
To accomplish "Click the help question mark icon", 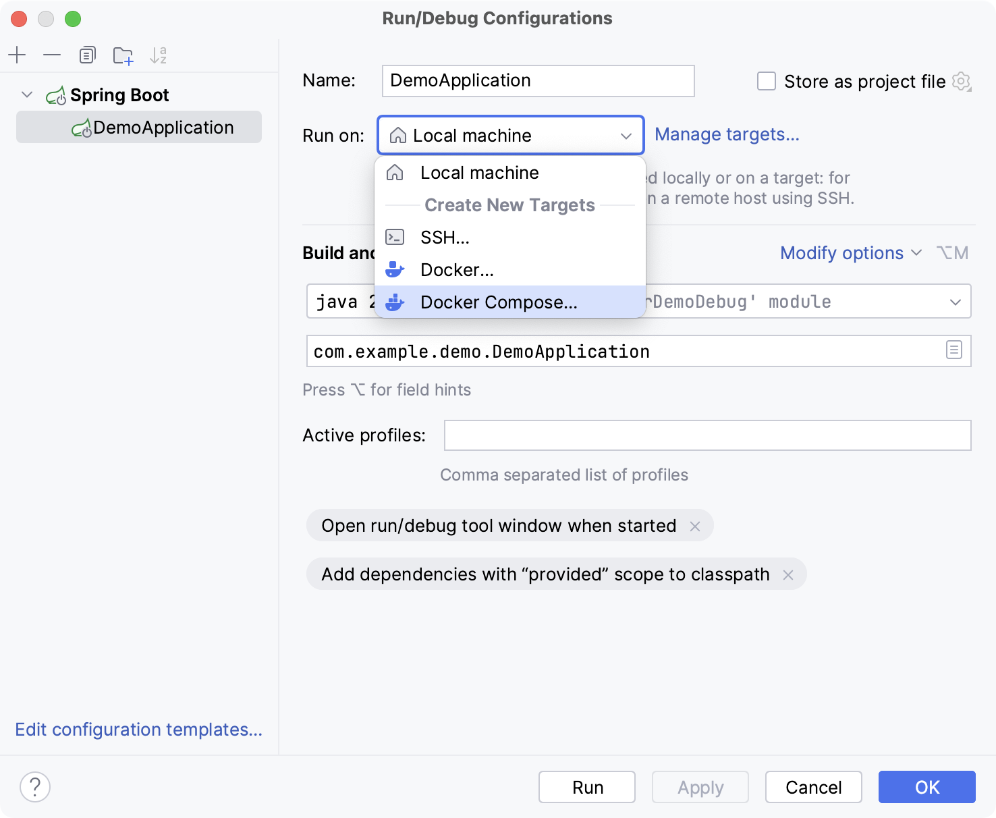I will tap(35, 786).
